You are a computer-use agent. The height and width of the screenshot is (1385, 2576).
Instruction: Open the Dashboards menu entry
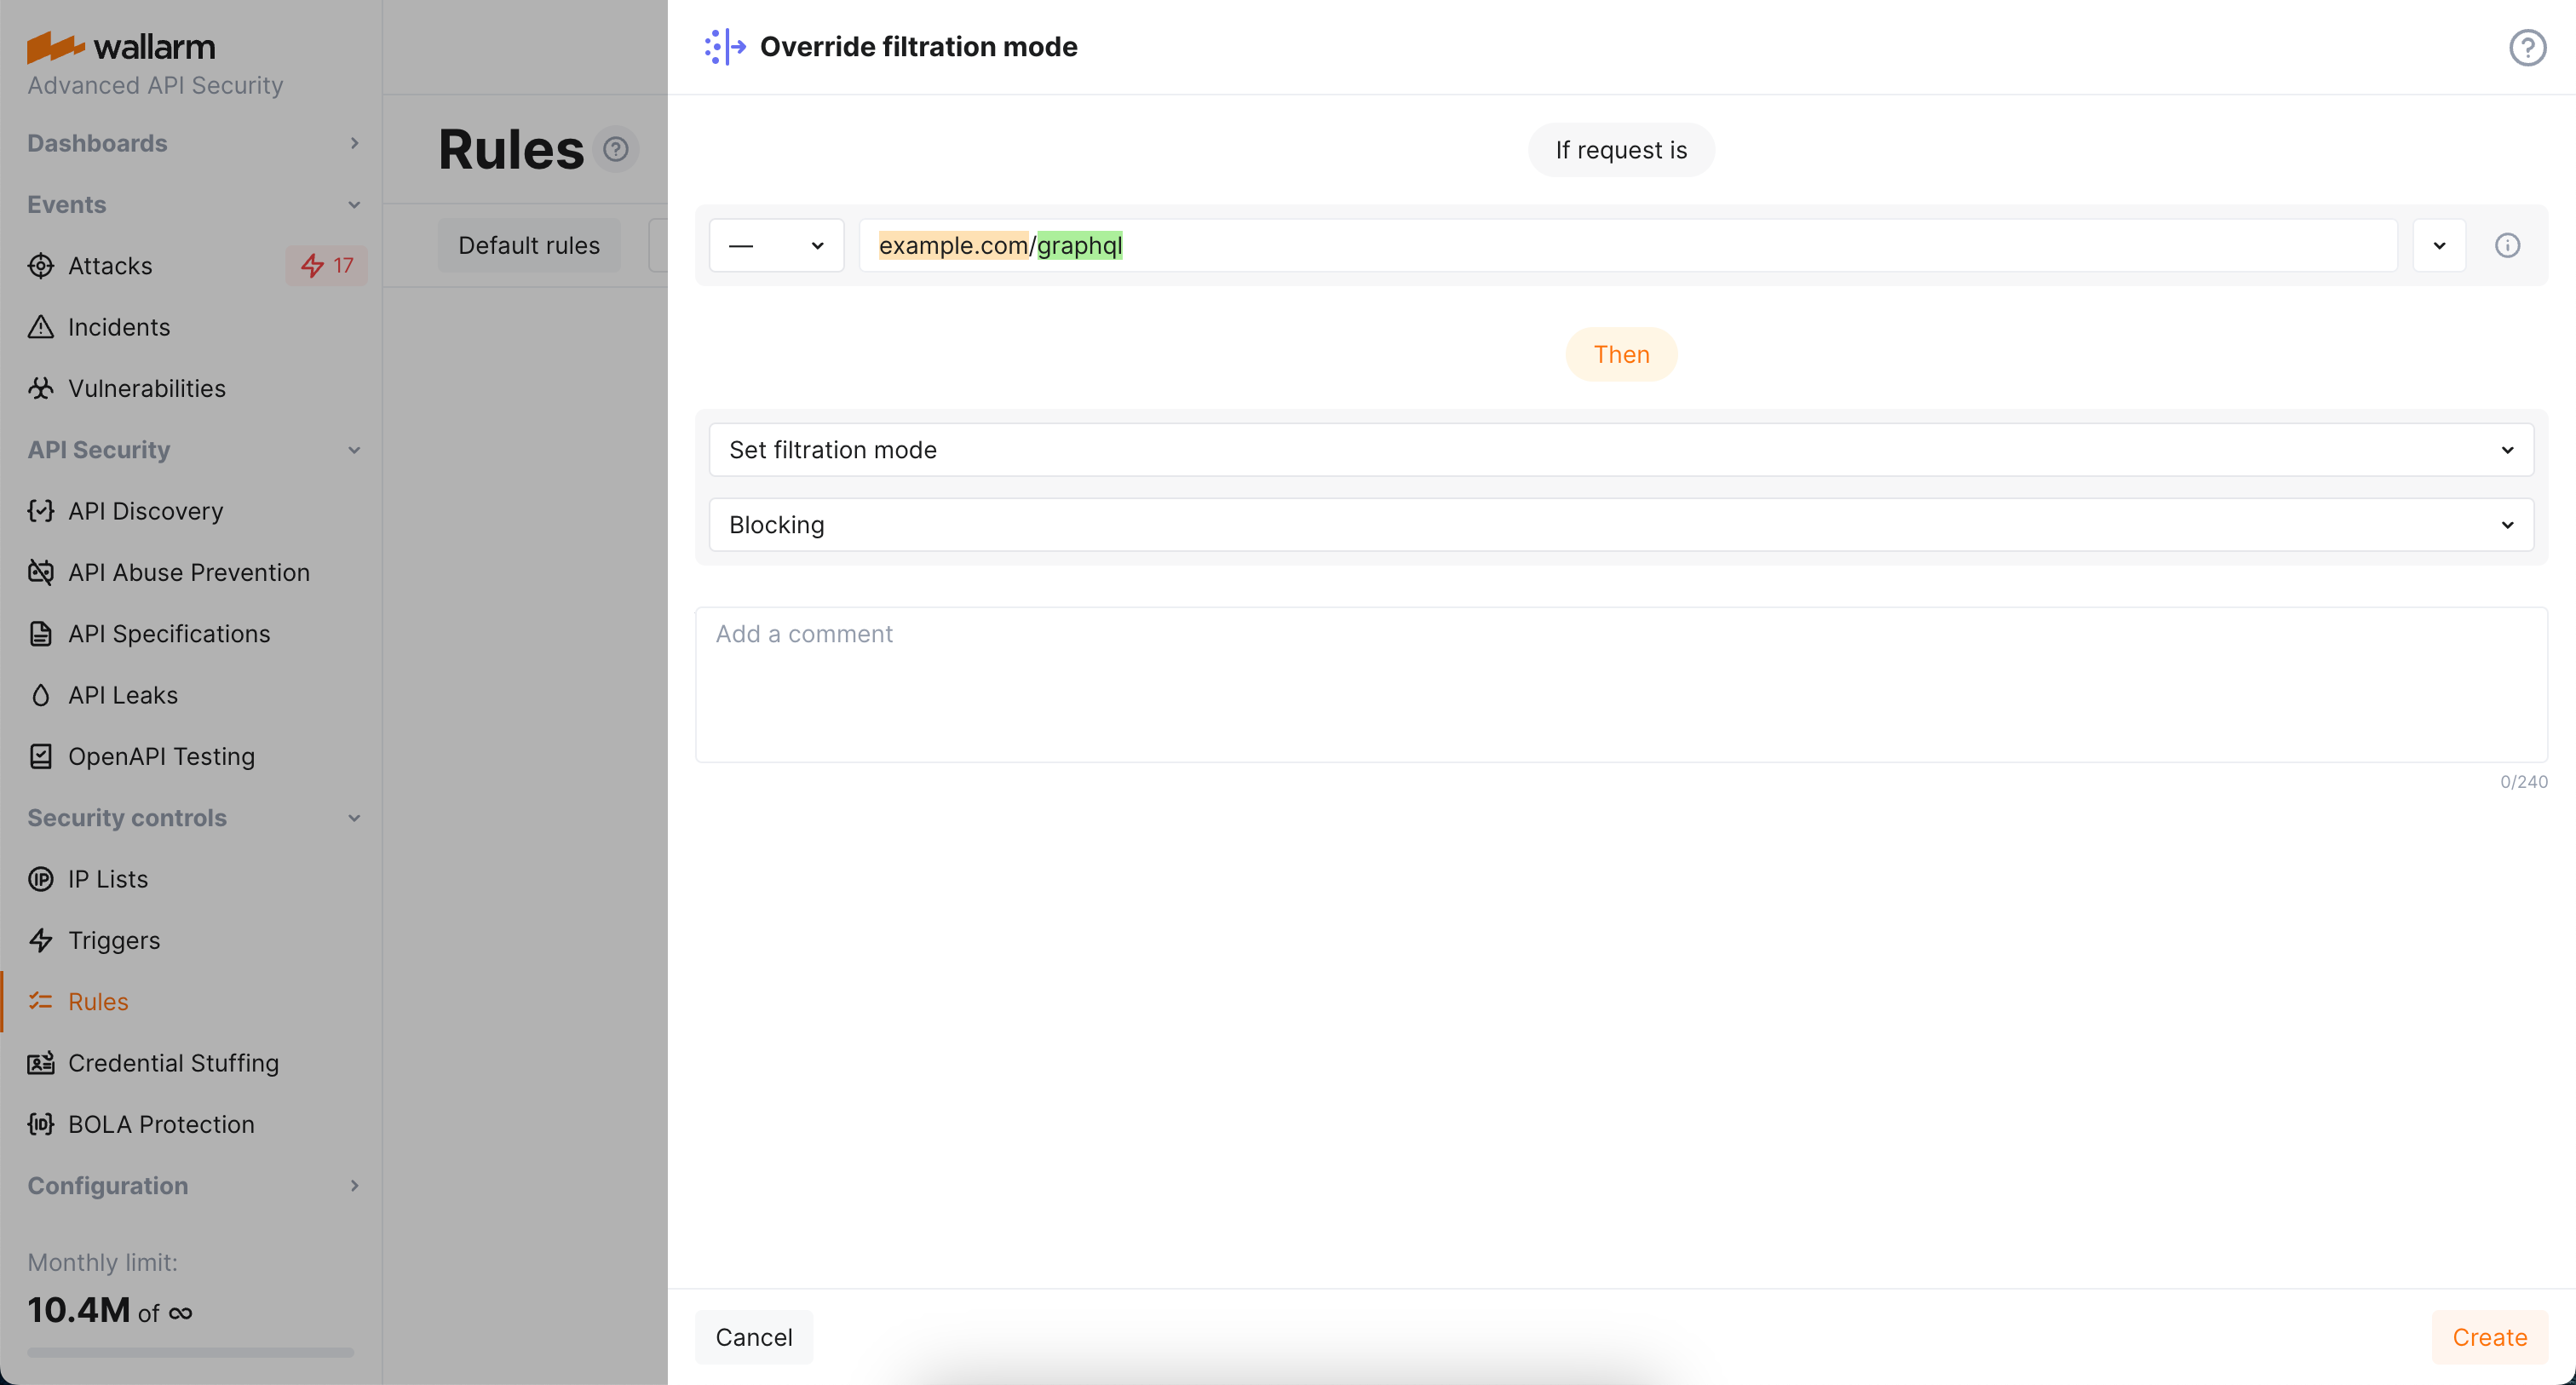point(97,143)
